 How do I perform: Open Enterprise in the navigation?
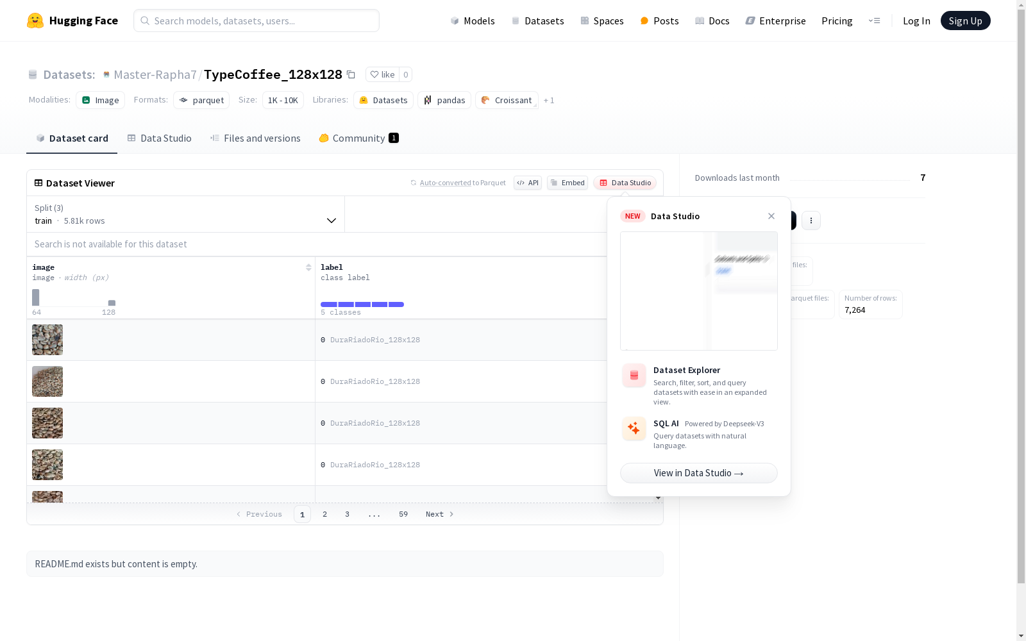pyautogui.click(x=775, y=21)
